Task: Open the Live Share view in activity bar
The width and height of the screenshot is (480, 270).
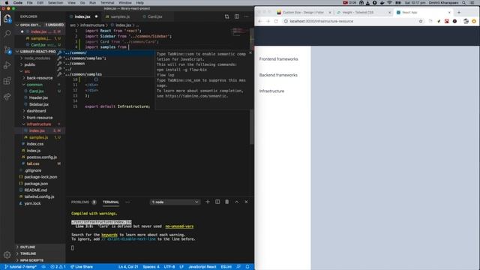Action: tap(7, 97)
